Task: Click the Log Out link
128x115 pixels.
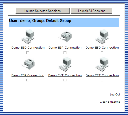Action: click(115, 95)
